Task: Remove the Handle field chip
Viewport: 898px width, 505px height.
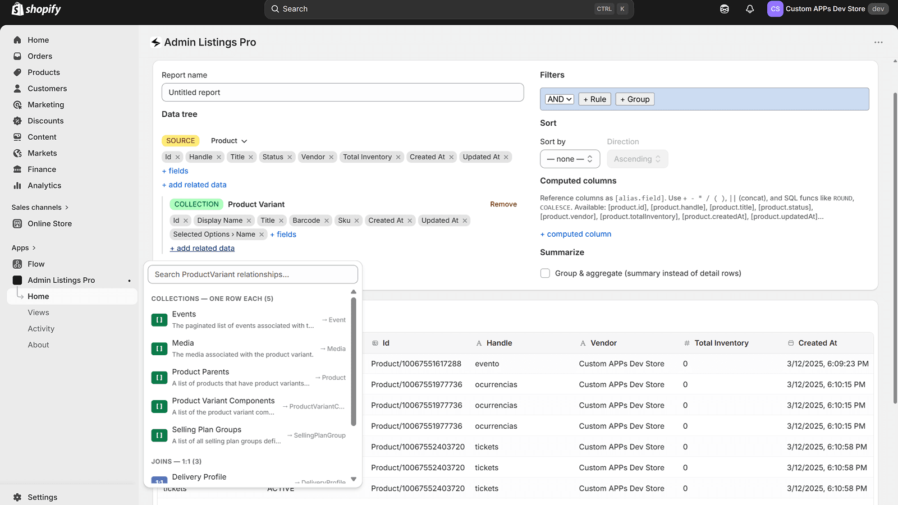Action: (x=219, y=157)
